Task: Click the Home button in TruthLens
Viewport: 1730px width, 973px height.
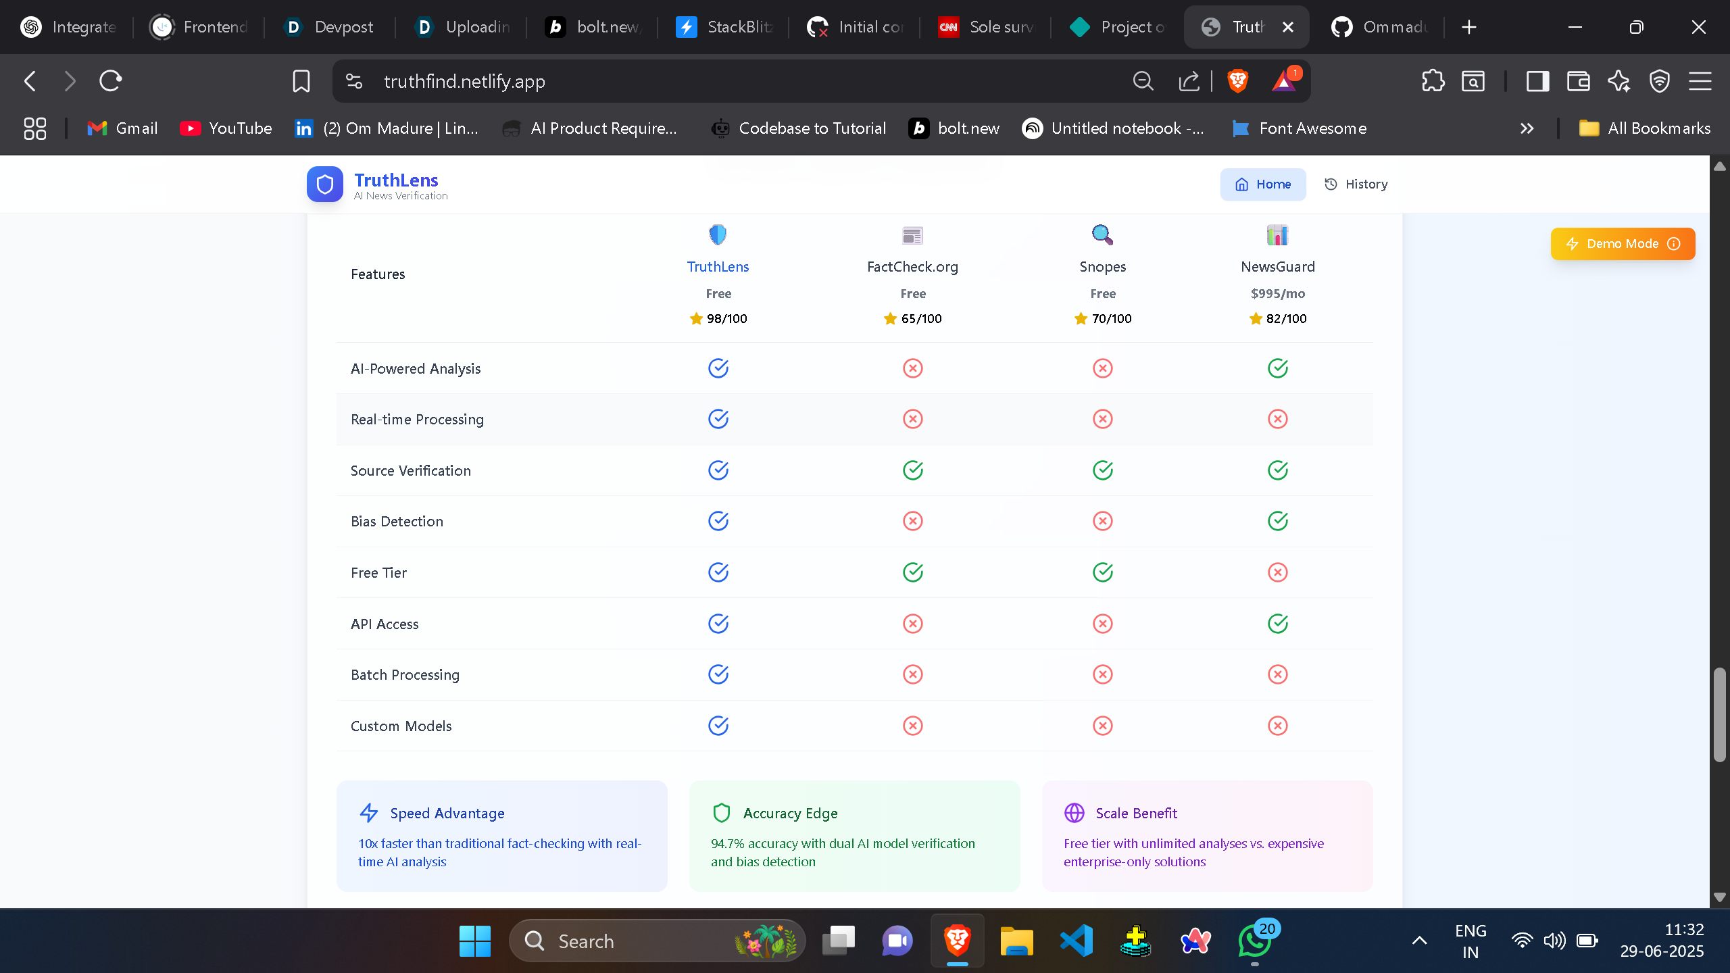Action: 1262,184
